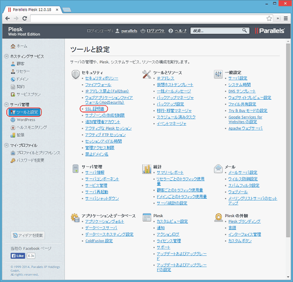The image size is (293, 282).
Task: Open the ファイアウォール link
Action: click(98, 85)
